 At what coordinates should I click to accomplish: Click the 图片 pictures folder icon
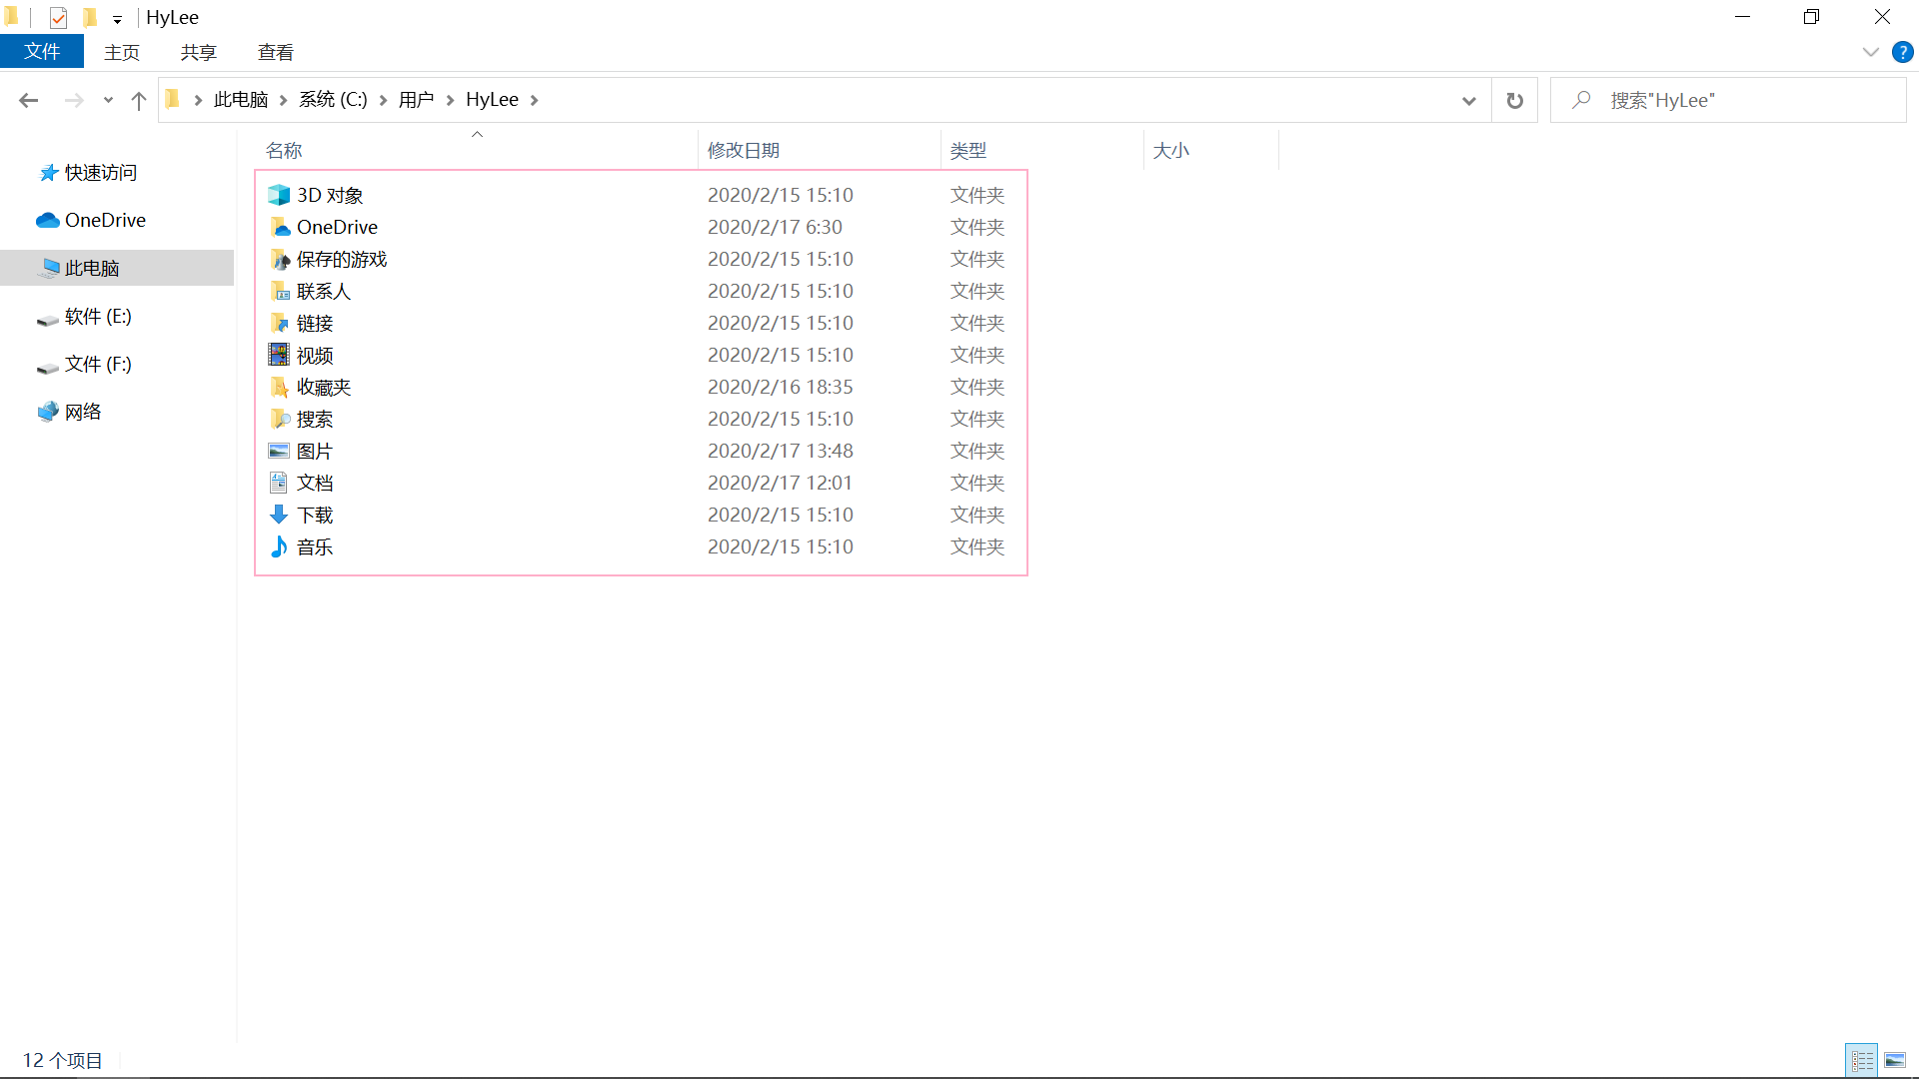[279, 451]
